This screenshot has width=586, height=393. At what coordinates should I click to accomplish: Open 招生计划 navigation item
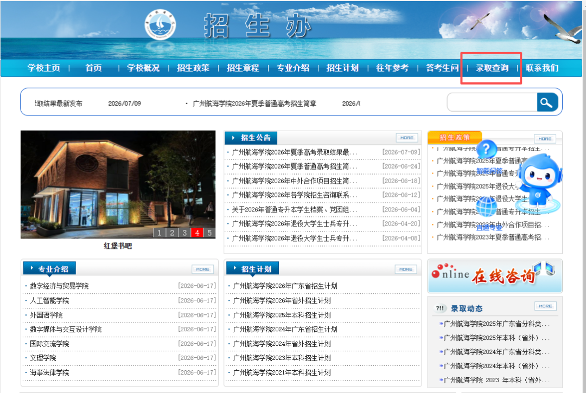pos(342,68)
